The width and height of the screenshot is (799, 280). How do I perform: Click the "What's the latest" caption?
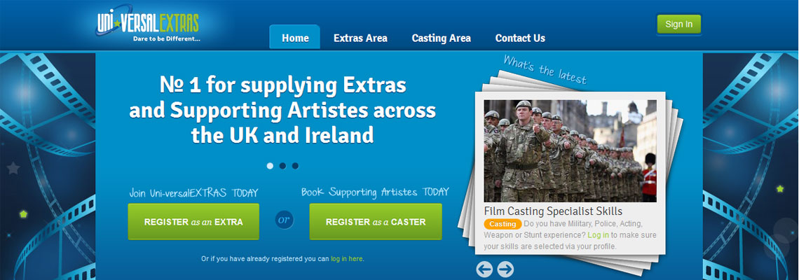pos(545,69)
